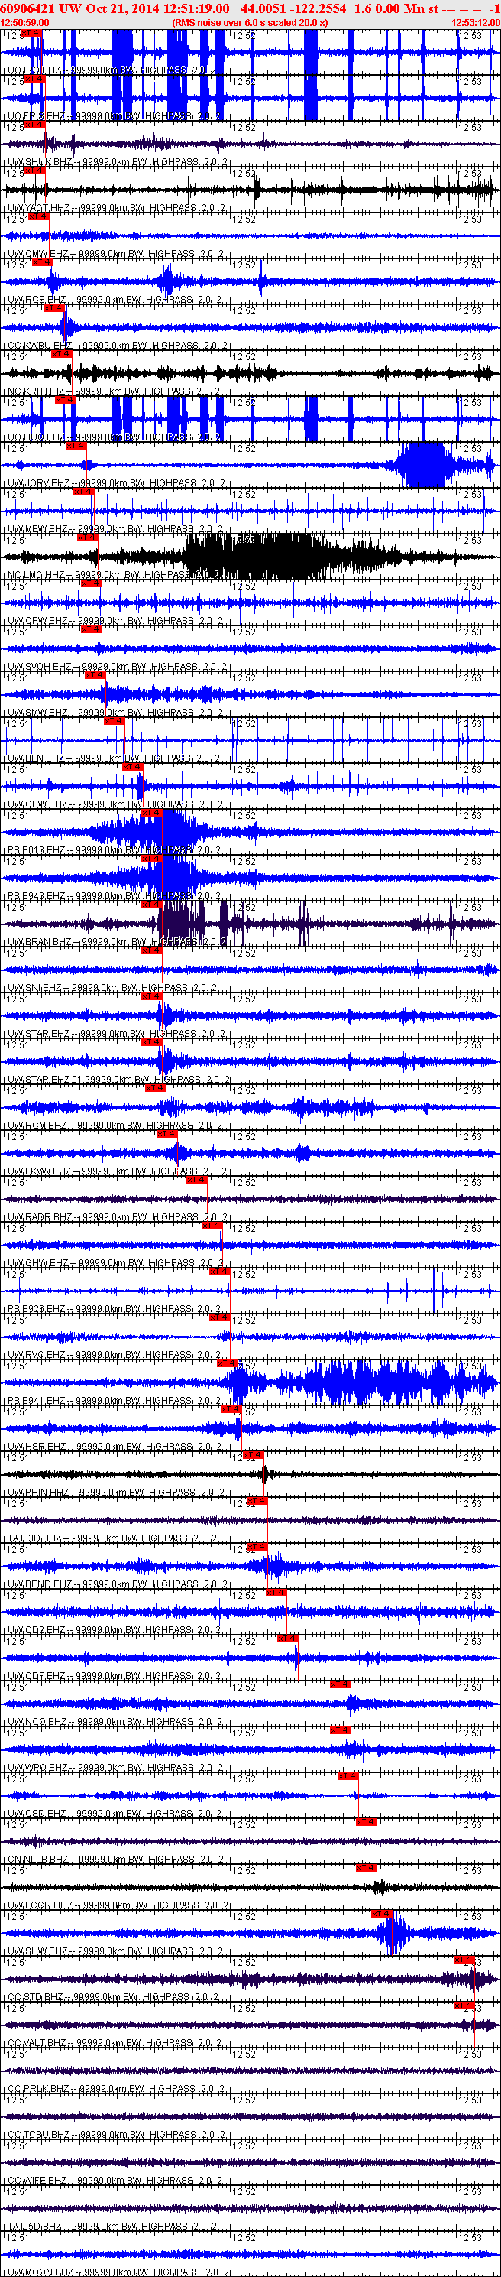The image size is (501, 2277).
Task: Select the NC.LMC.HHZ station label
Action: (36, 576)
